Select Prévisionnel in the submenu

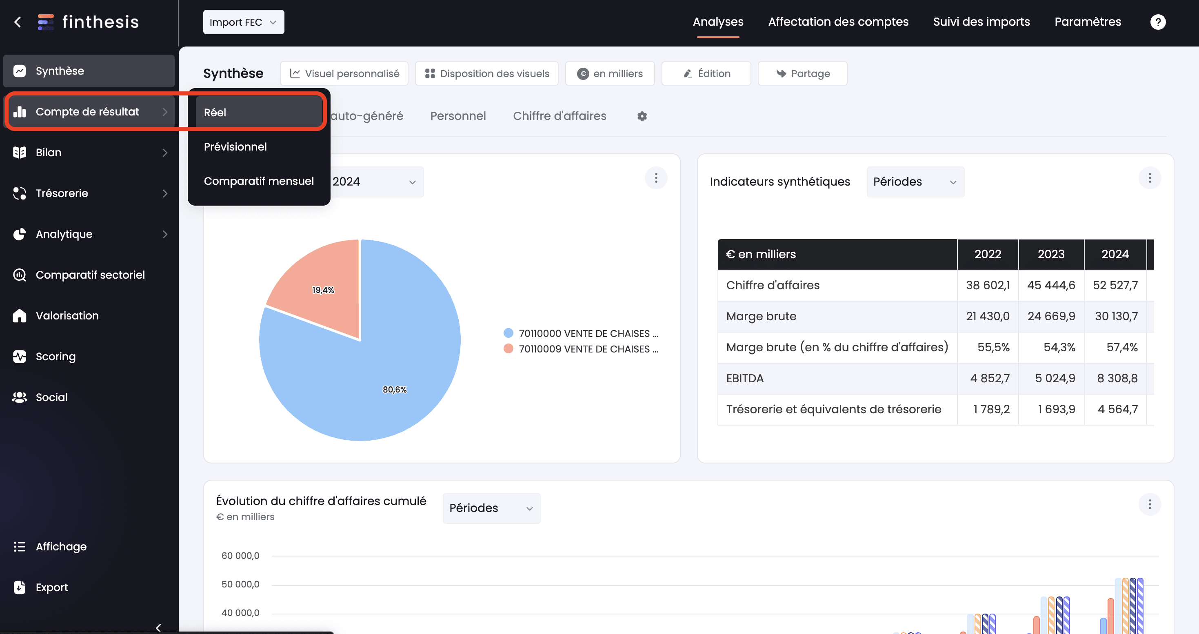pyautogui.click(x=259, y=146)
